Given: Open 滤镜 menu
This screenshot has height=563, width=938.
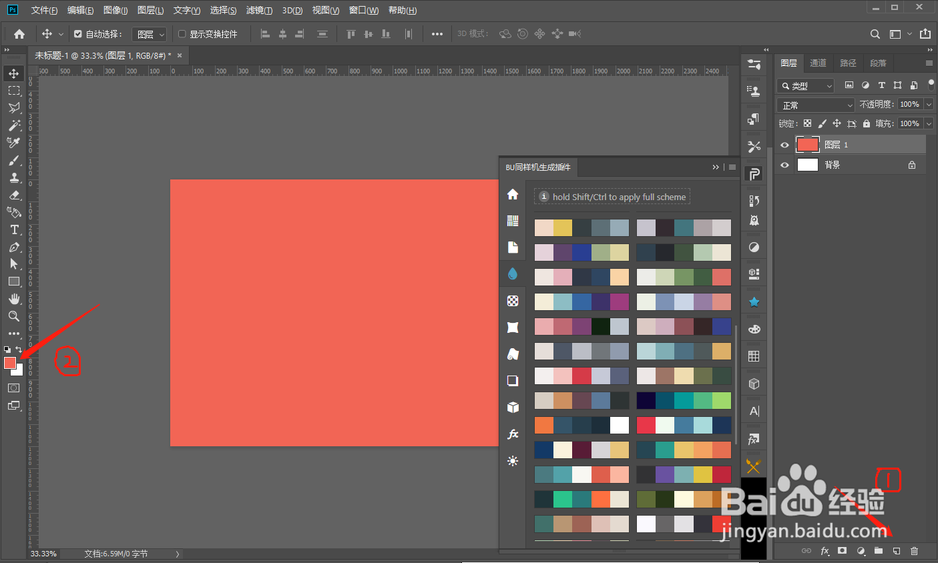Looking at the screenshot, I should click(259, 10).
